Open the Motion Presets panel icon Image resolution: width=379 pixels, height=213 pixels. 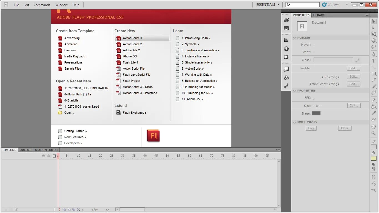286,86
